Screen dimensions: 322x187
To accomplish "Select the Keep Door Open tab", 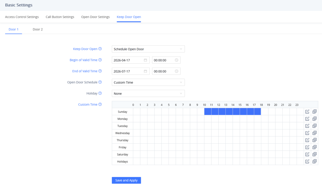I will coord(129,17).
